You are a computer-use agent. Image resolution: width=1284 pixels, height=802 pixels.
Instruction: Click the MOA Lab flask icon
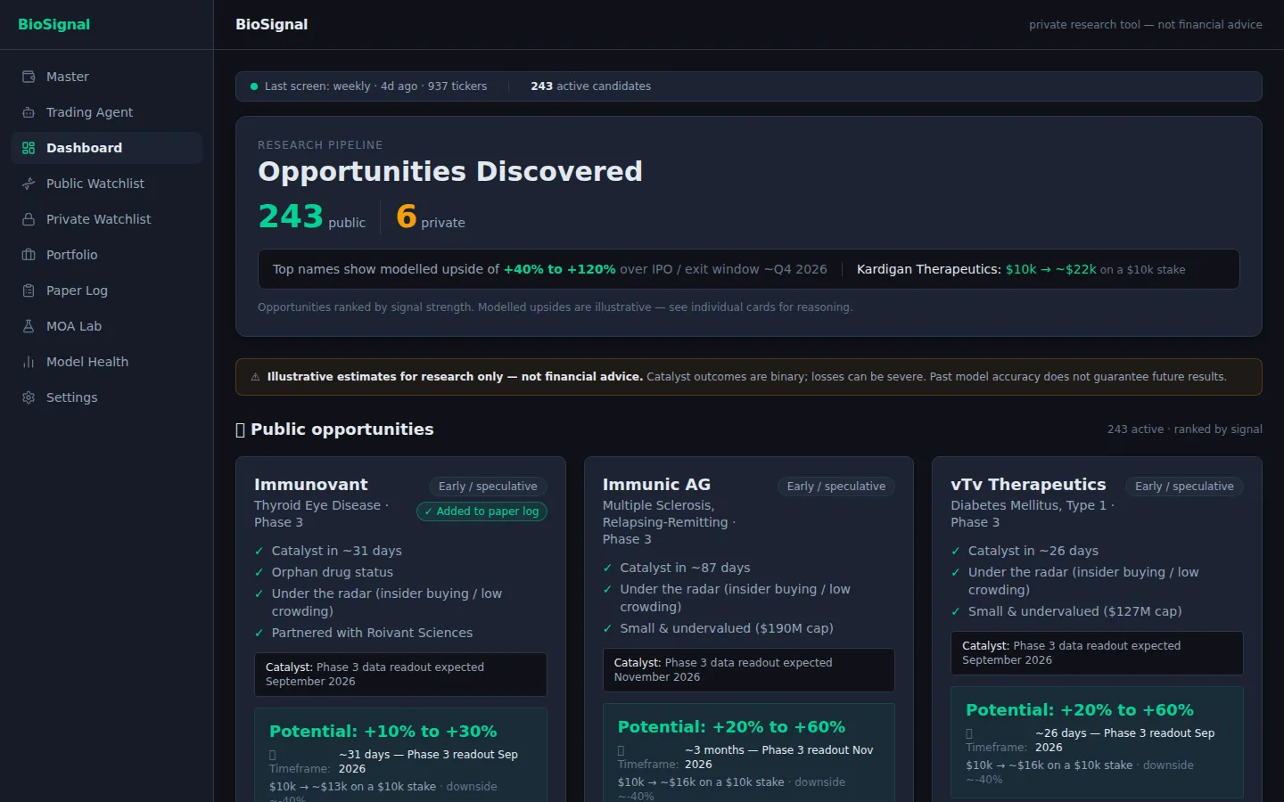29,326
